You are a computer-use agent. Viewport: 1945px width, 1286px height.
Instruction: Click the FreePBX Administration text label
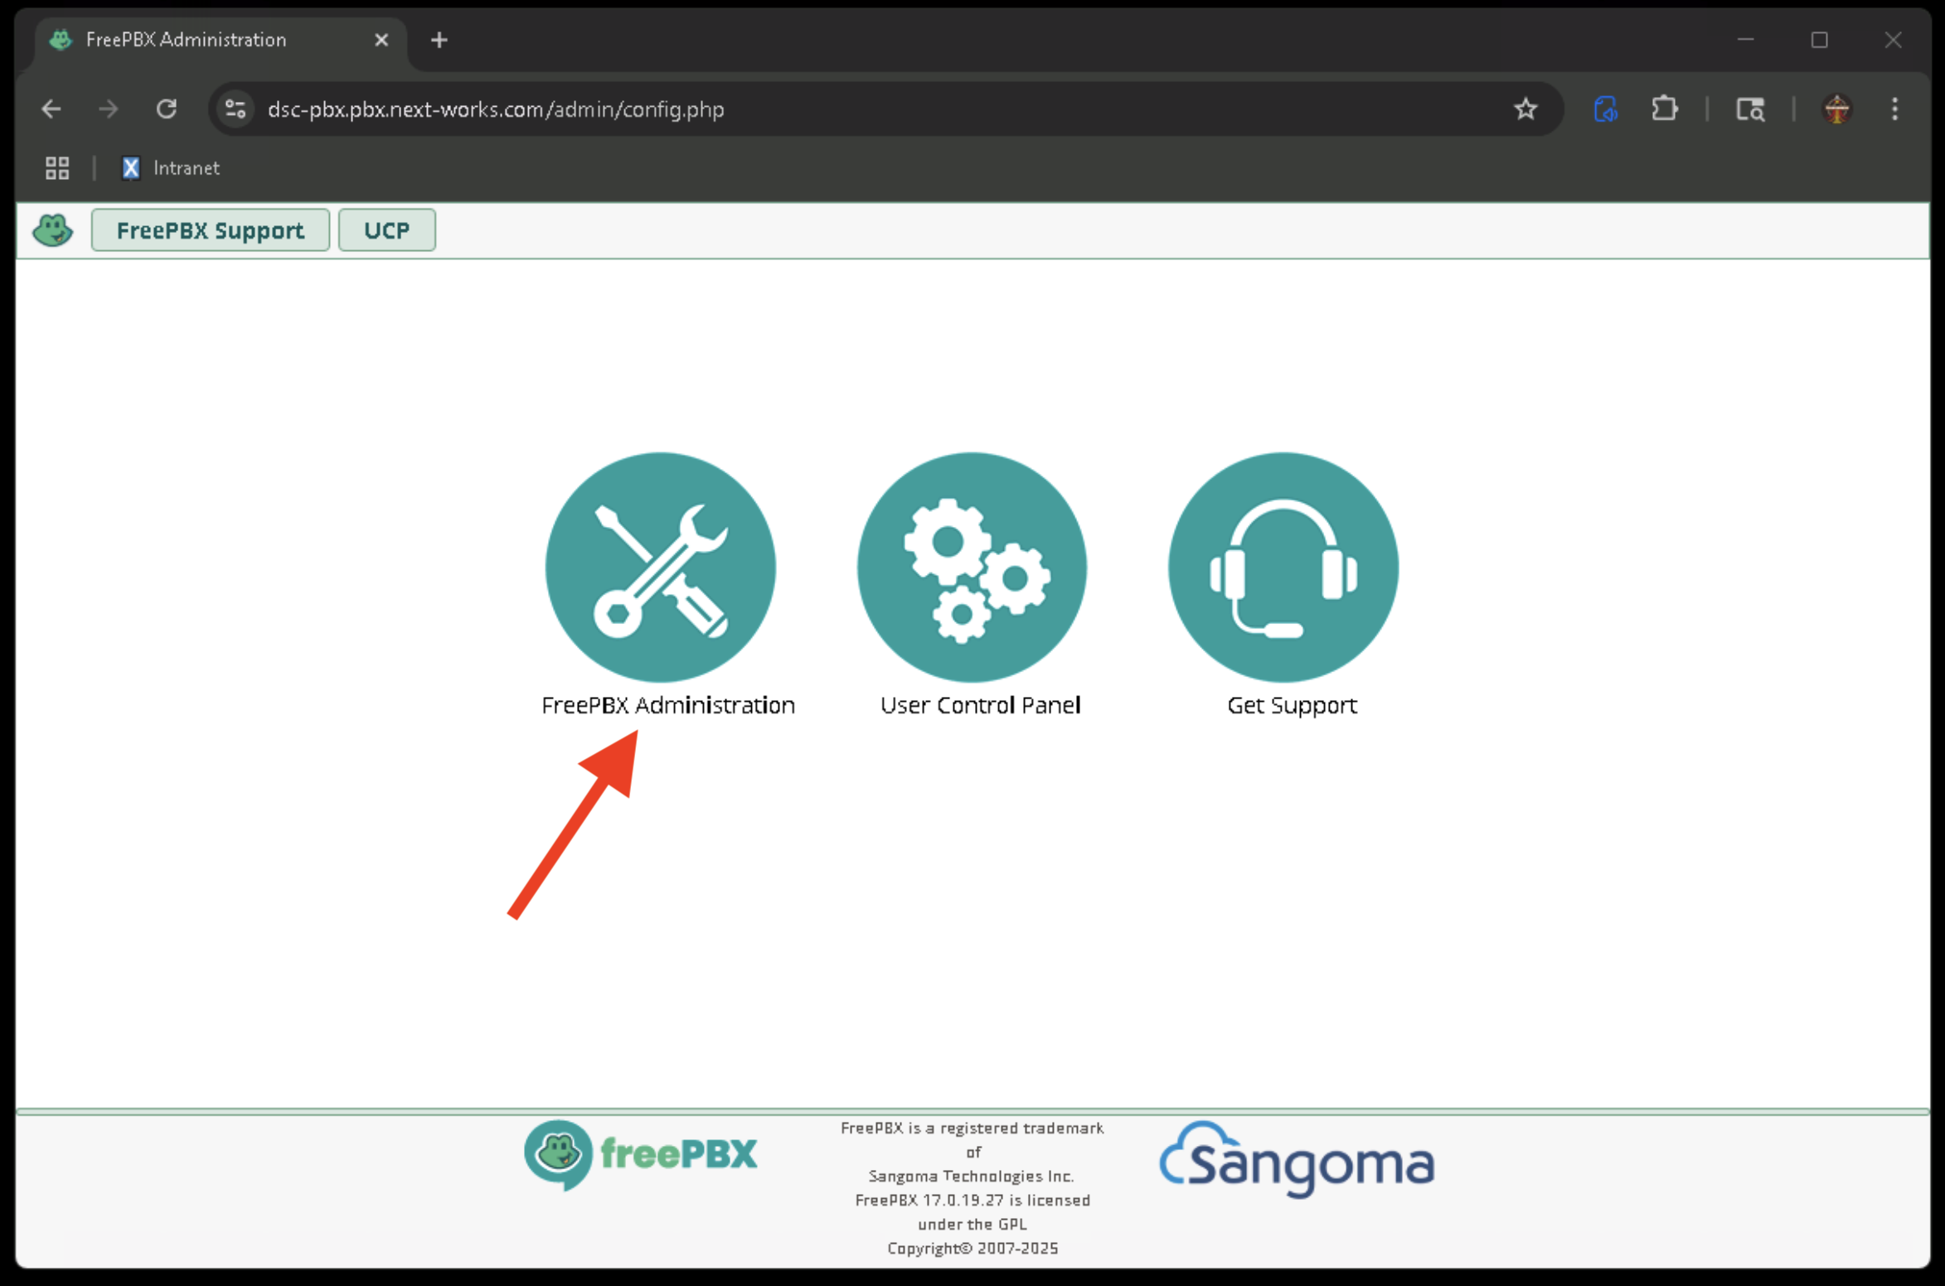[668, 705]
